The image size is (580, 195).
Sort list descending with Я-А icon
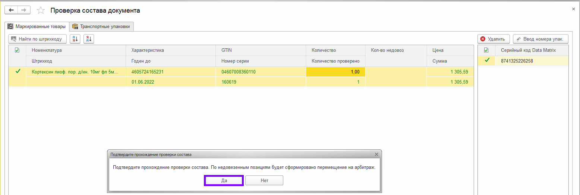[x=89, y=39]
